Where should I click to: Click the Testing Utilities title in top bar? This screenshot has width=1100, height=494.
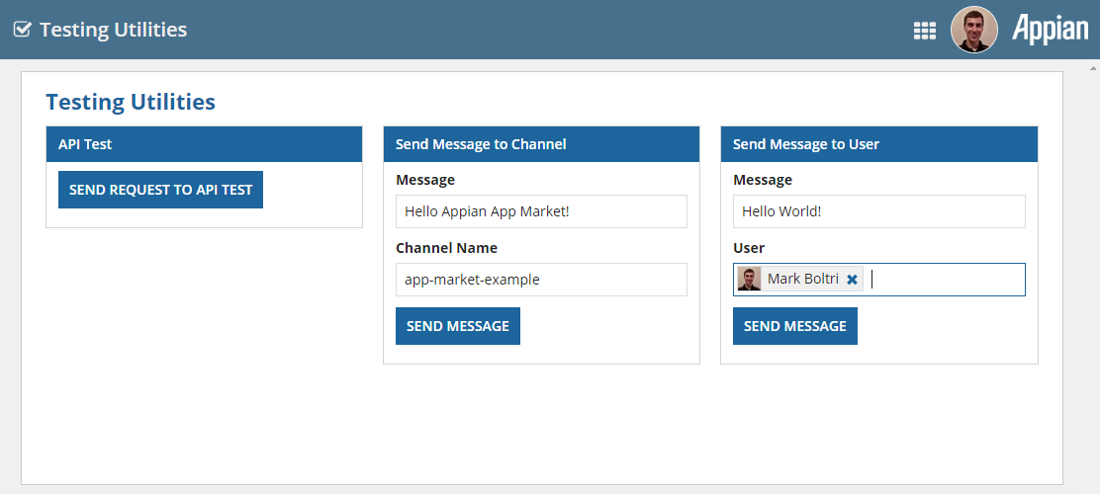click(x=113, y=30)
